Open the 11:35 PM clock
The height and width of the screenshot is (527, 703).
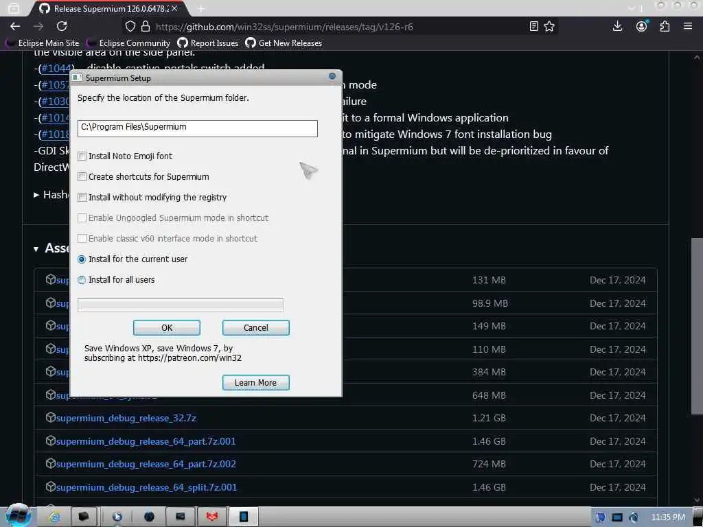(x=668, y=517)
